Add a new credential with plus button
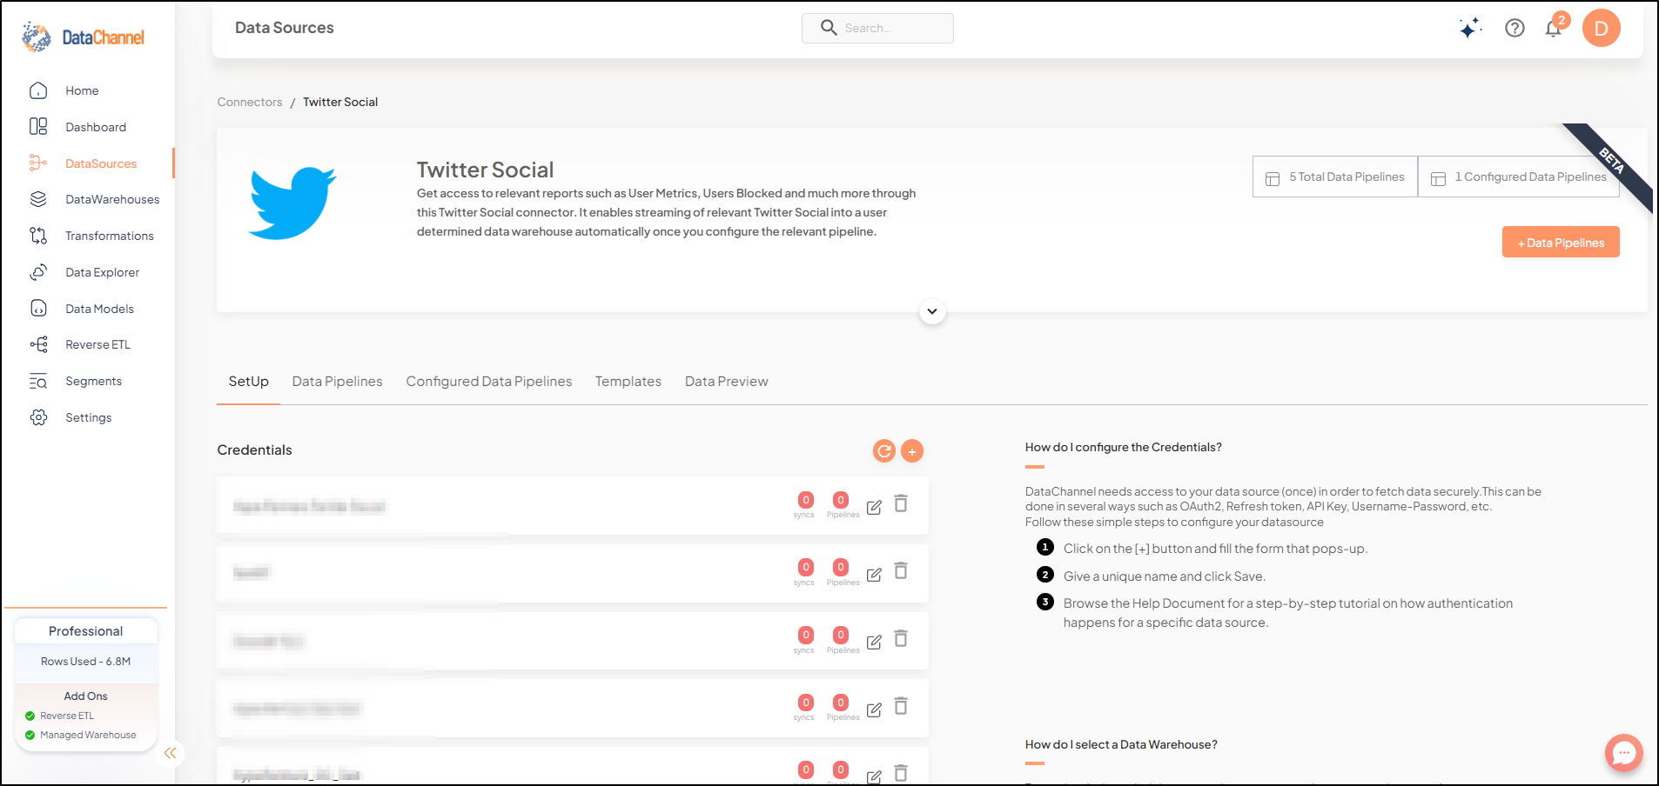Screen dimensions: 1659x786 tap(912, 450)
